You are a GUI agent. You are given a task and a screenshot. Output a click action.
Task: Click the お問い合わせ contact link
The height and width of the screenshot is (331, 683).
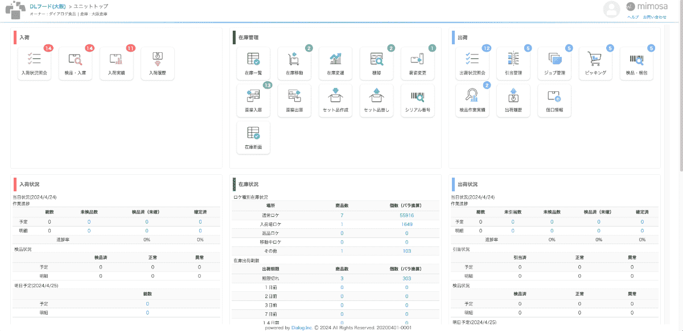coord(655,18)
